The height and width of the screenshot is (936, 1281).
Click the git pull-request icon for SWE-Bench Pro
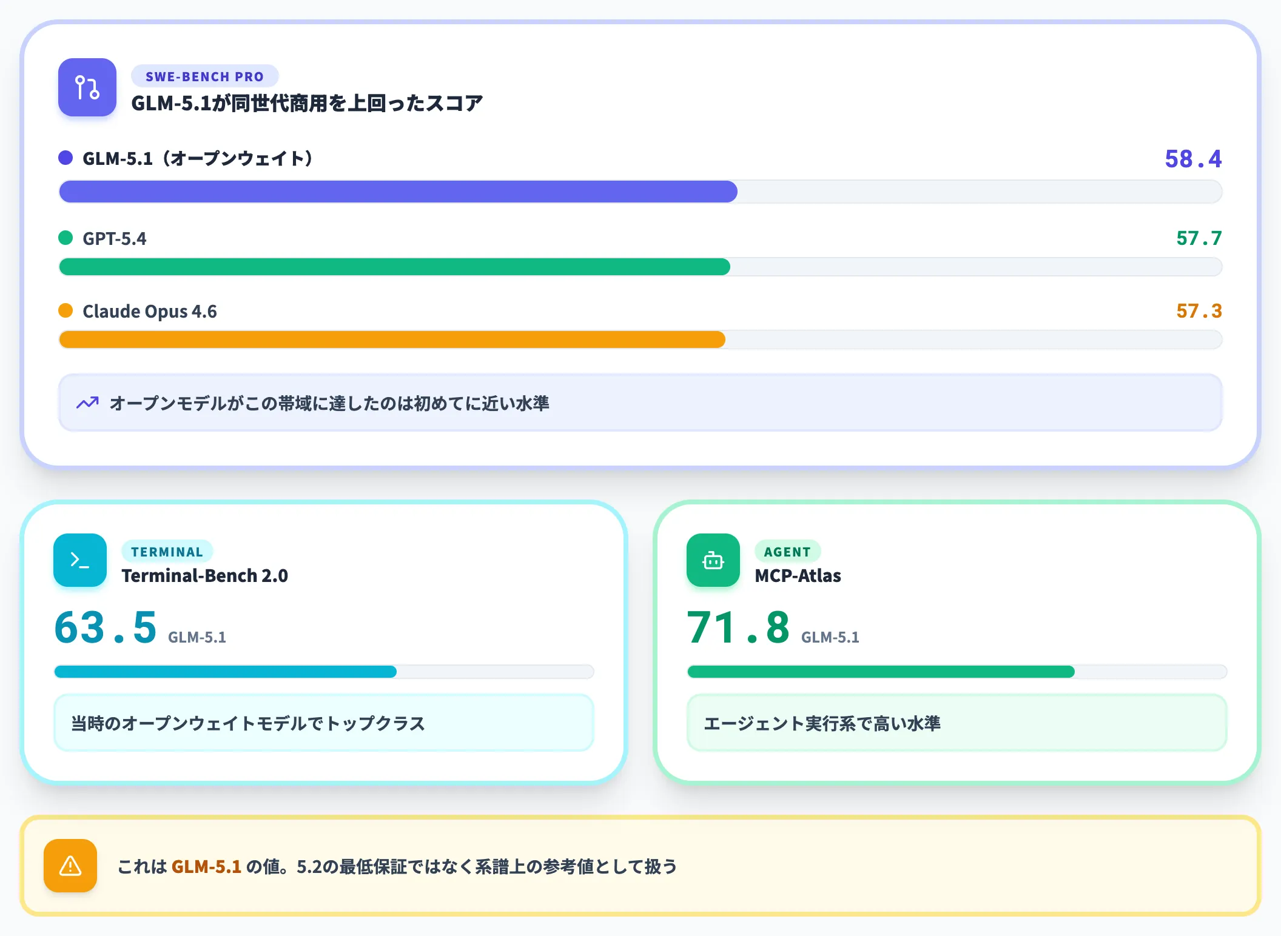pyautogui.click(x=87, y=87)
